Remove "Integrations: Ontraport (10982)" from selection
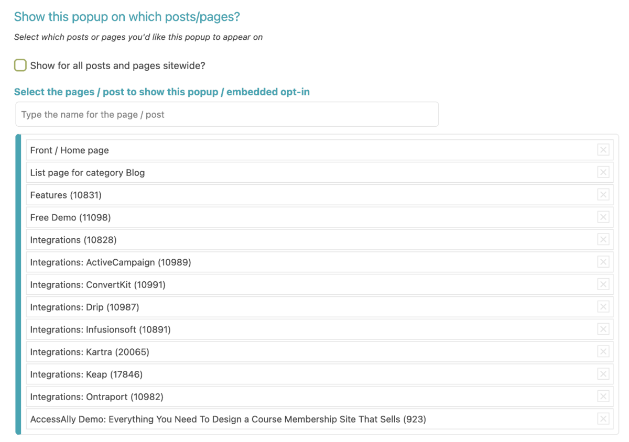The width and height of the screenshot is (629, 442). pos(603,396)
